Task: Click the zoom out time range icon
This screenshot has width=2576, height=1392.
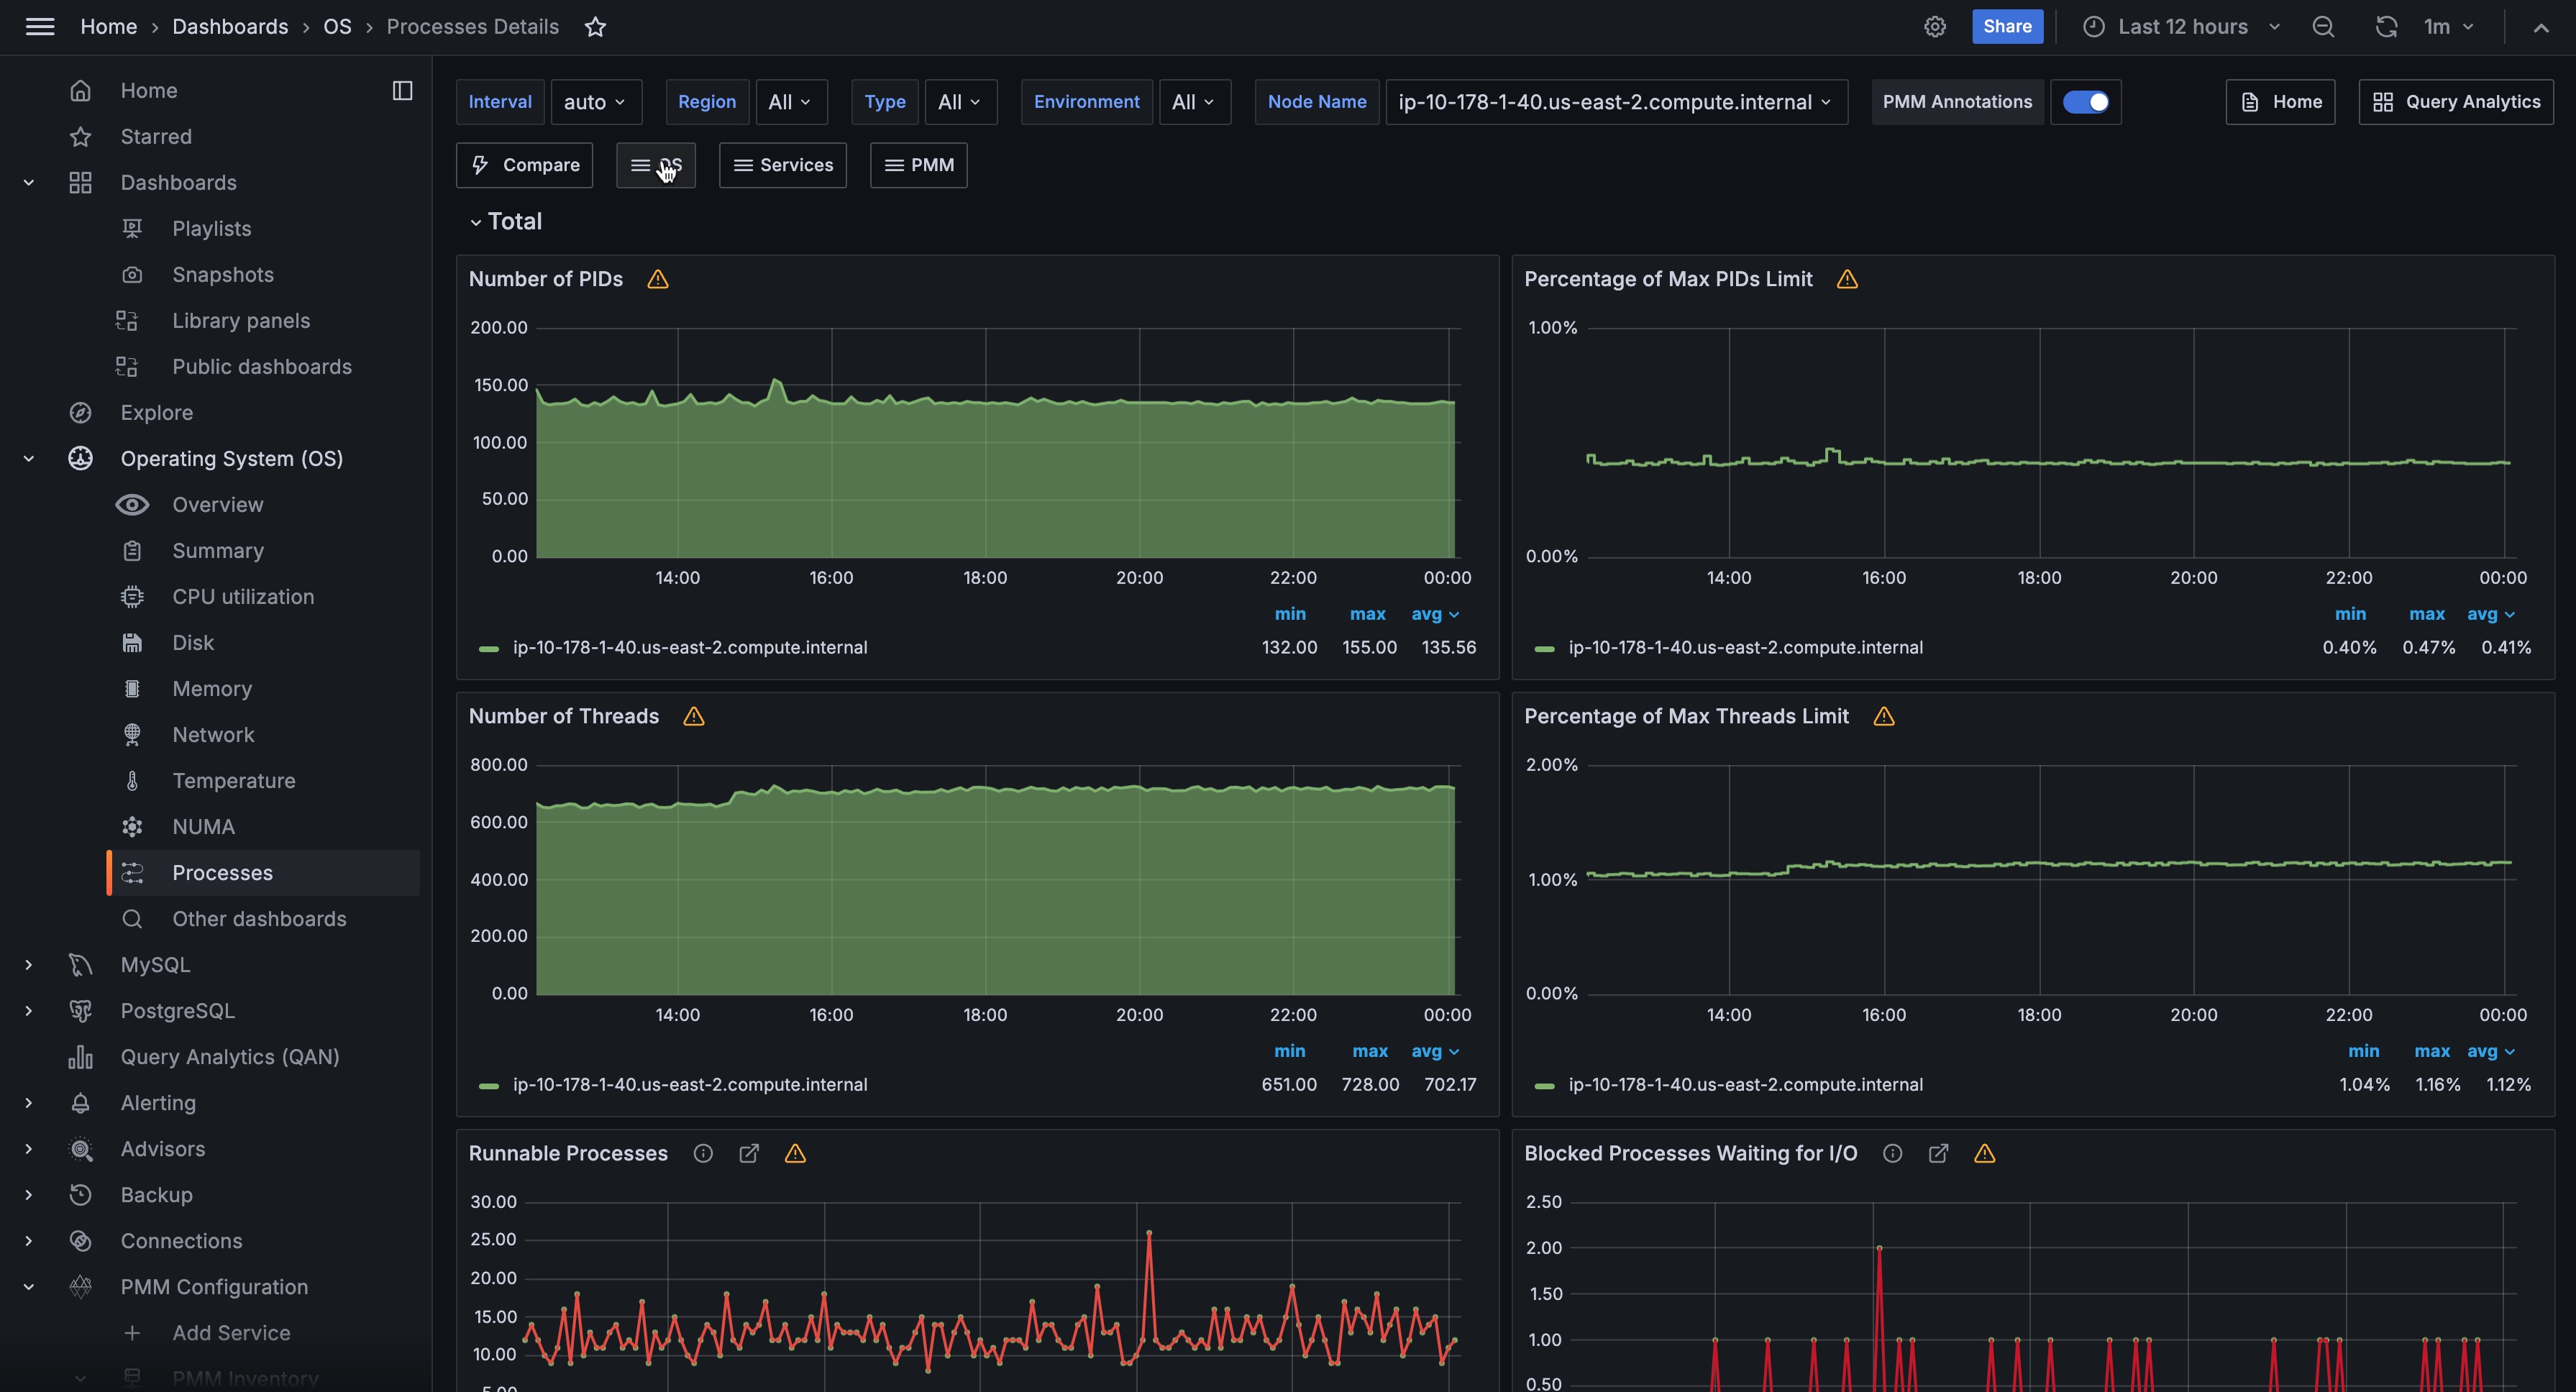Action: click(x=2323, y=27)
